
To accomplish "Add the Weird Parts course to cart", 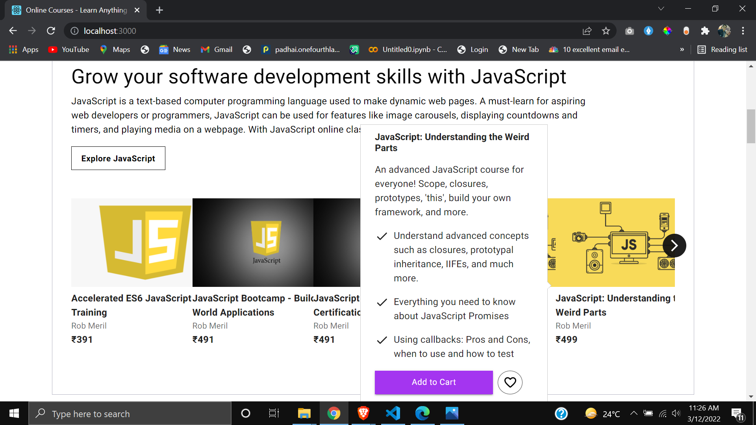I will point(434,382).
